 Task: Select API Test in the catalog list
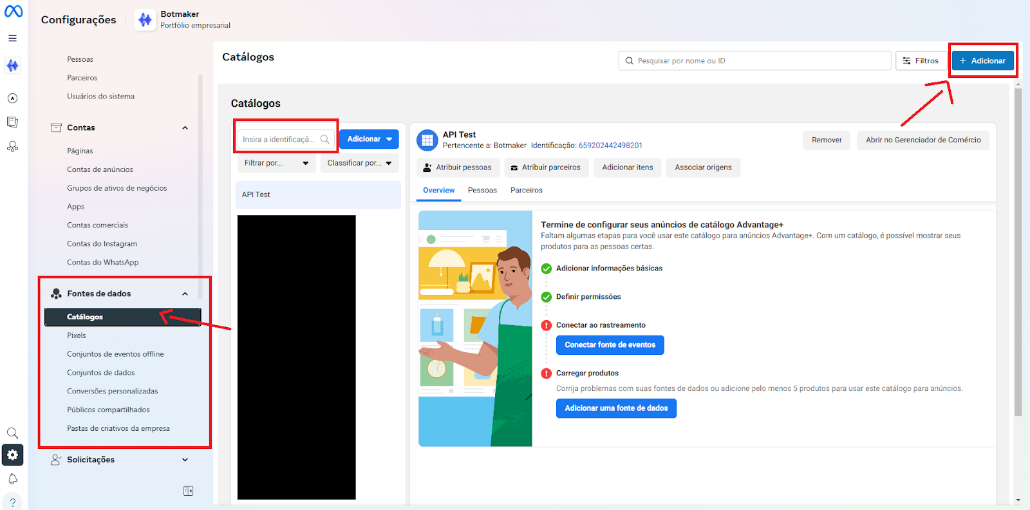point(318,194)
